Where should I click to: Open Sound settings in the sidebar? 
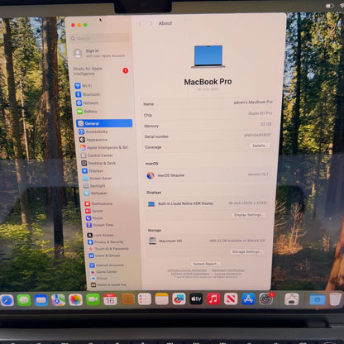[94, 211]
